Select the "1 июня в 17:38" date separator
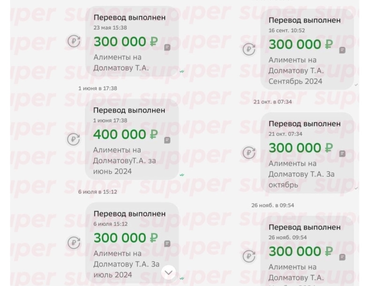The image size is (375, 286). coord(97,88)
